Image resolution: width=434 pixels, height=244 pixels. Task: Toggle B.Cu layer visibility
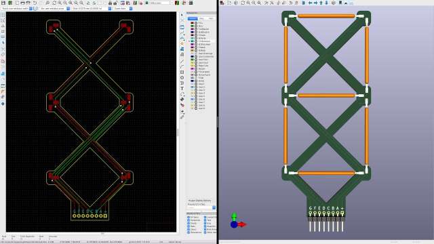[196, 26]
